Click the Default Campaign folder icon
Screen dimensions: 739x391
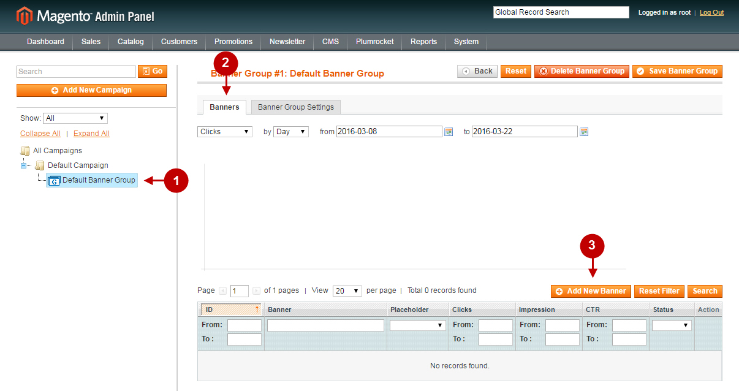tap(40, 165)
